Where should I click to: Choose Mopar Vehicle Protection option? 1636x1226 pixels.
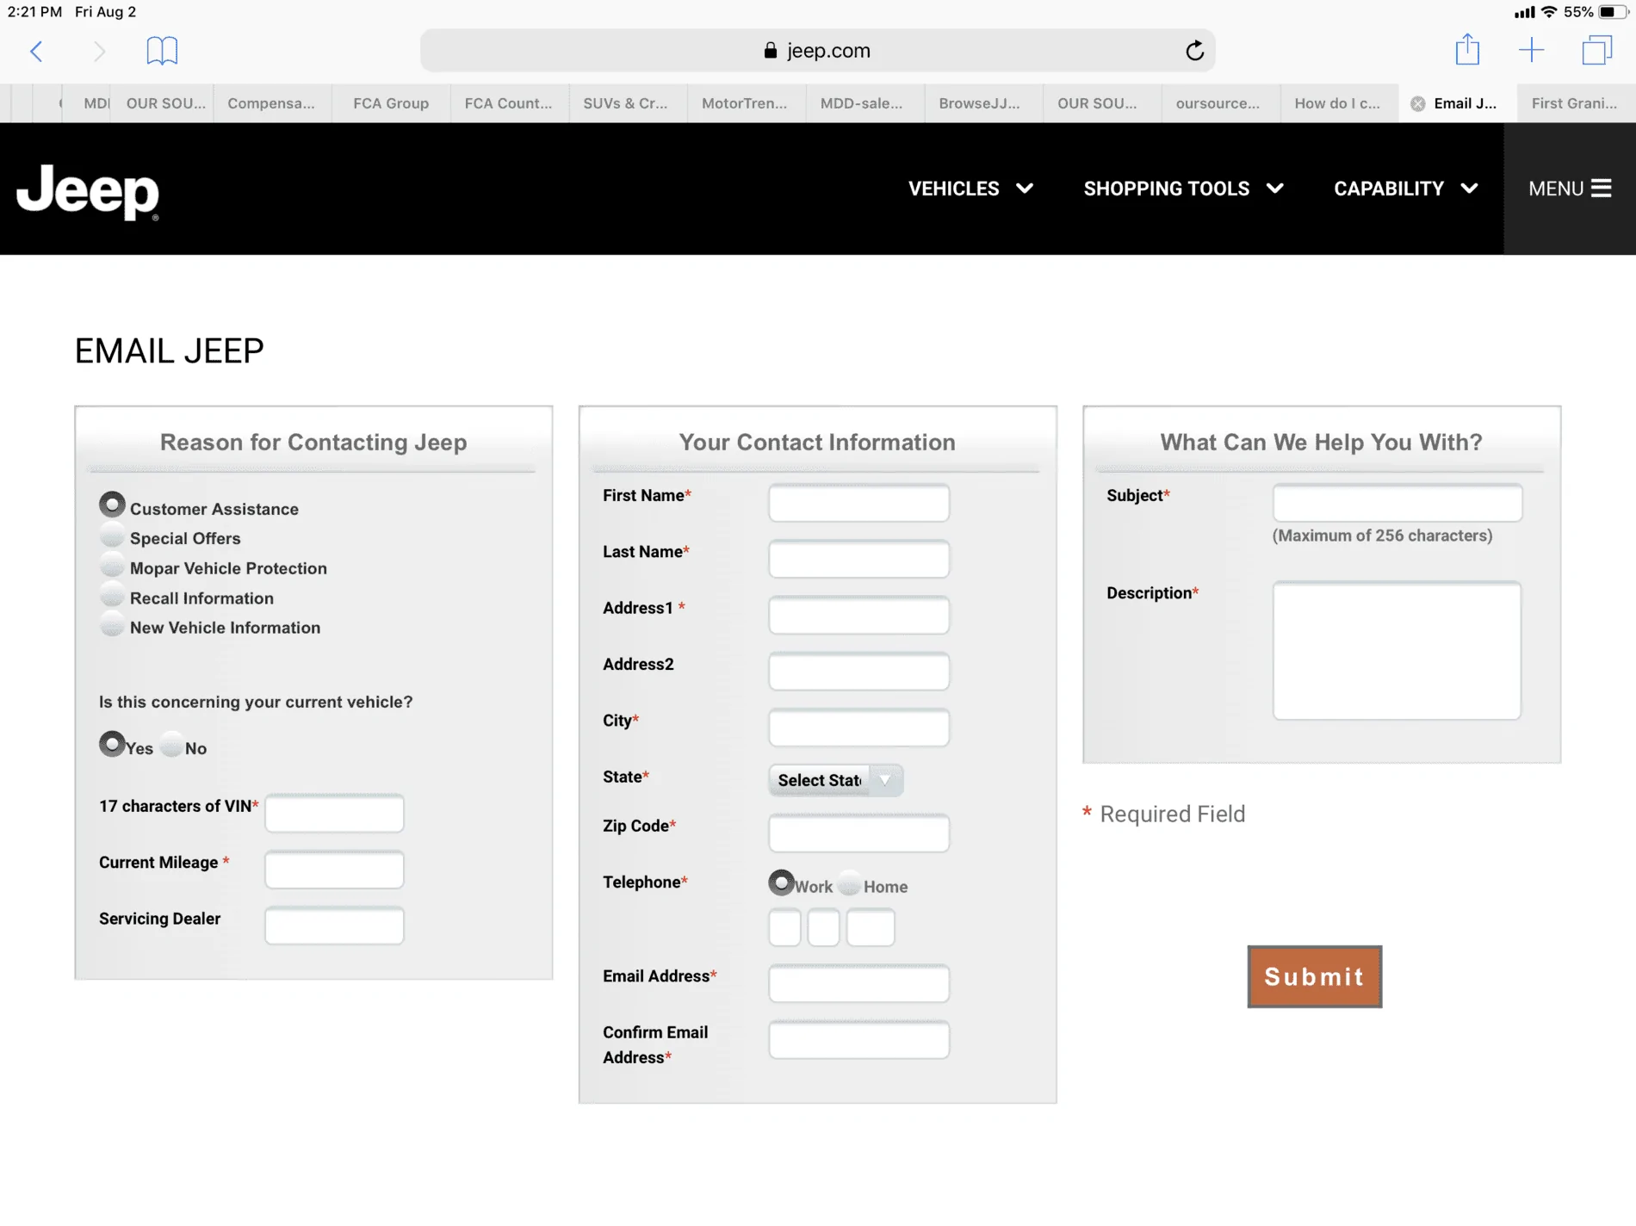point(112,566)
